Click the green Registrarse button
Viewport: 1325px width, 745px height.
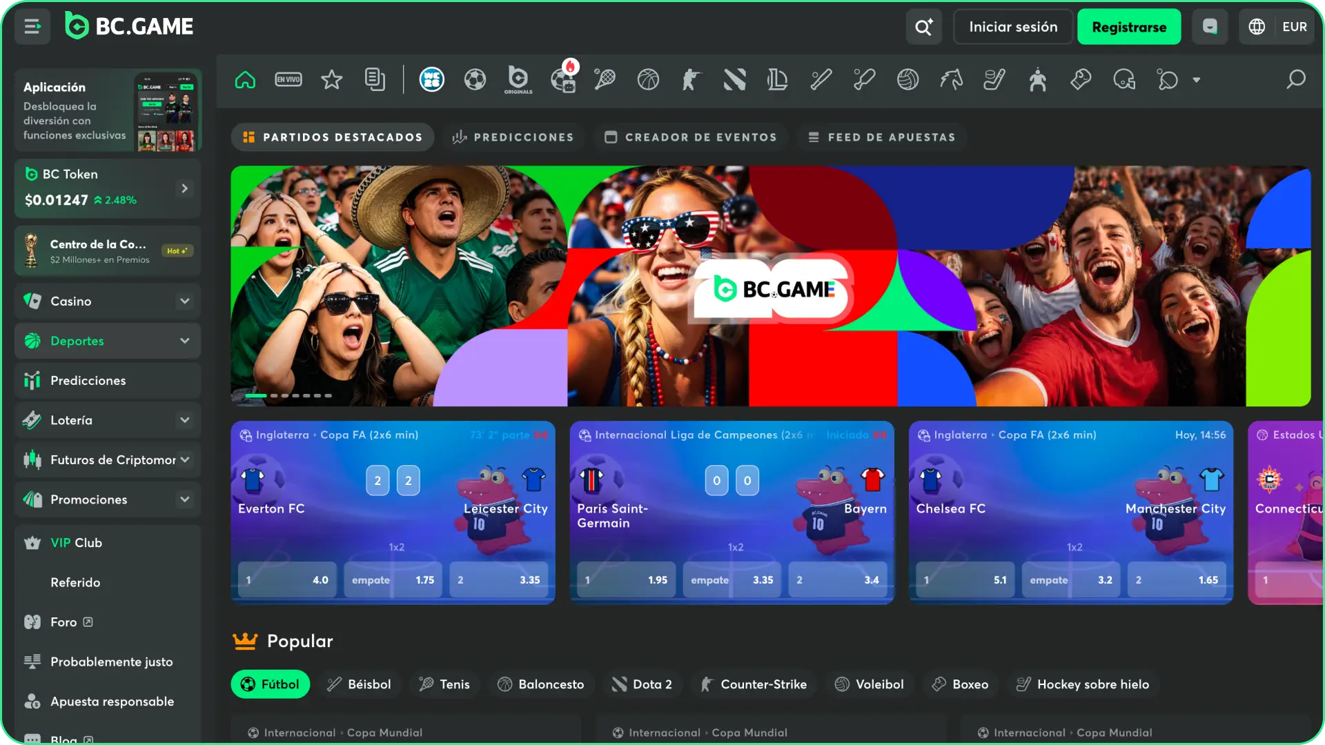[1129, 27]
